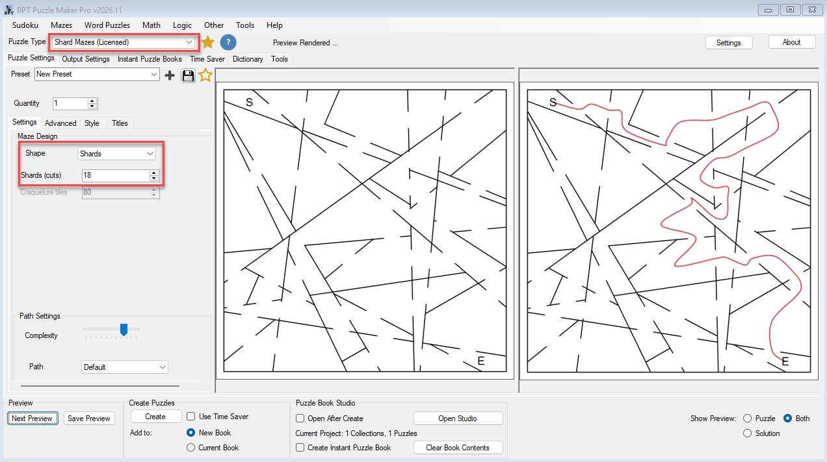This screenshot has height=462, width=827.
Task: Open the Tools tab next to Dictionary
Action: [280, 59]
